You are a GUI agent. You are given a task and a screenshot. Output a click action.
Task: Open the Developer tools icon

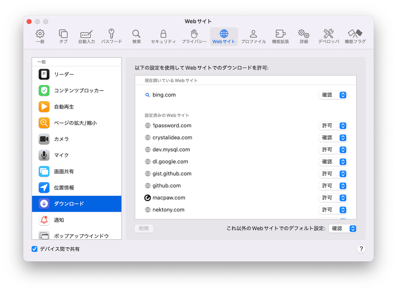pyautogui.click(x=328, y=34)
